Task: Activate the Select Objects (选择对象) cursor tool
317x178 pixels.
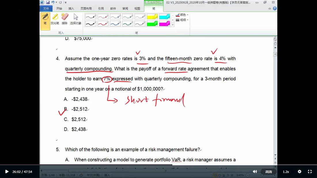Action: click(x=76, y=19)
